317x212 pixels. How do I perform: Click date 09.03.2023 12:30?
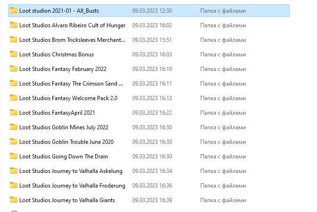pyautogui.click(x=152, y=11)
